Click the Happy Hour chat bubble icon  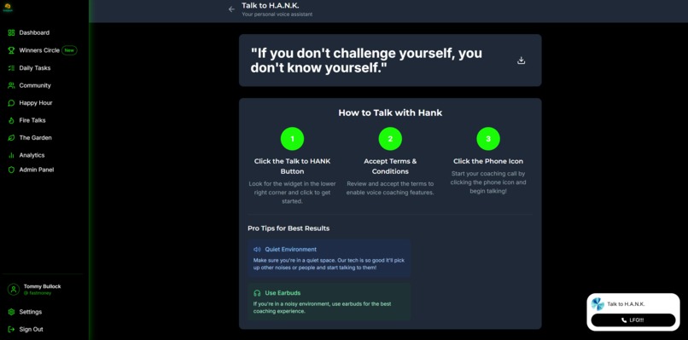[11, 103]
